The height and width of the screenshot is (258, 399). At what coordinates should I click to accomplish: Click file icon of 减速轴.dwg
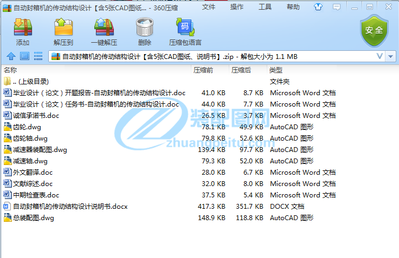pyautogui.click(x=8, y=161)
